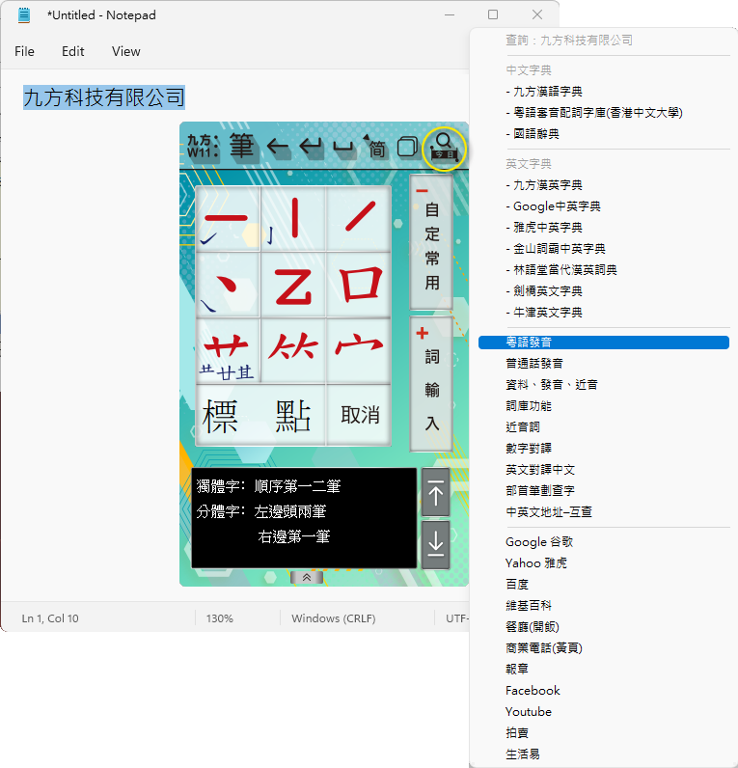Click the Enter return-arrow icon
738x768 pixels.
point(311,147)
